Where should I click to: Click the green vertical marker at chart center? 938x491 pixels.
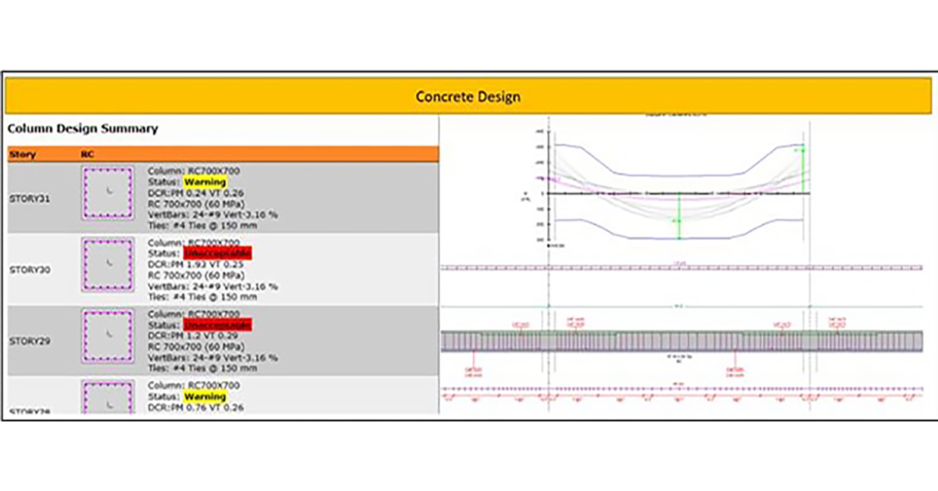coord(679,219)
